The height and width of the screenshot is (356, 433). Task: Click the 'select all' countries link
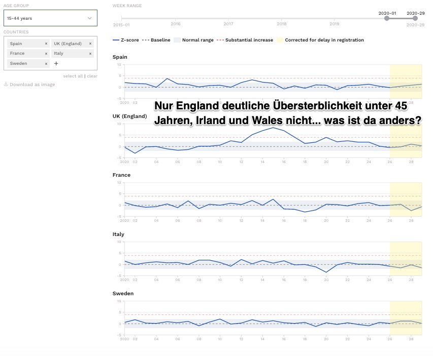click(73, 76)
